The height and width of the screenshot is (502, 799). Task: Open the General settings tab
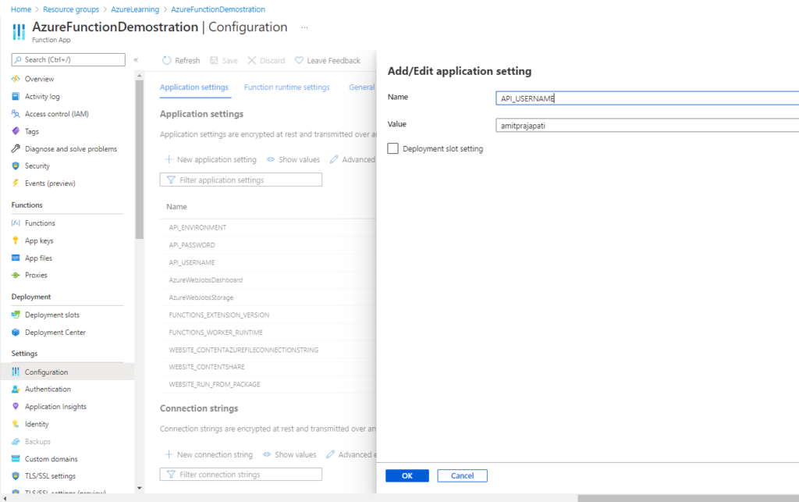362,87
